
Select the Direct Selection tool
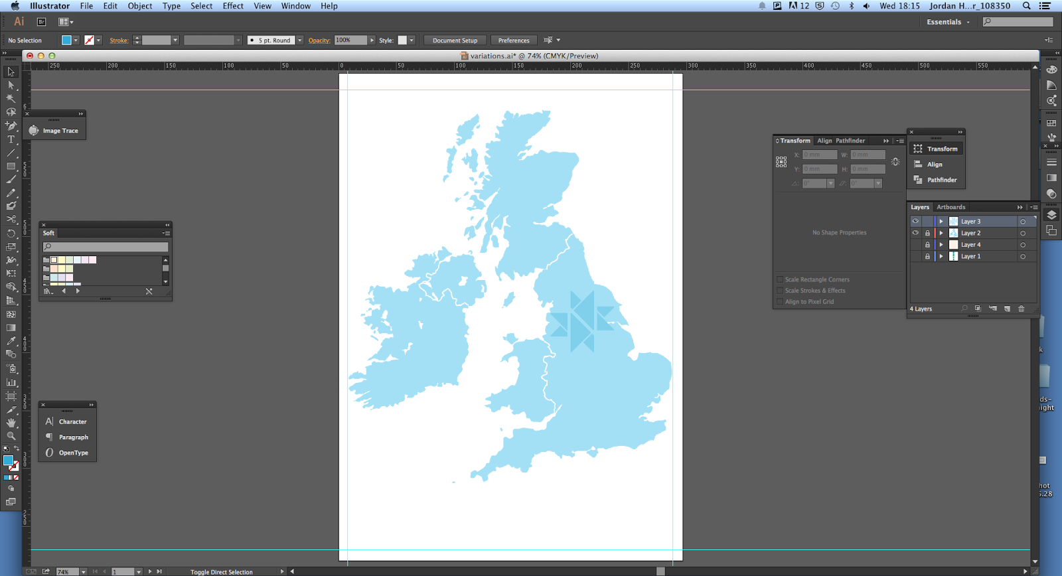click(x=11, y=85)
